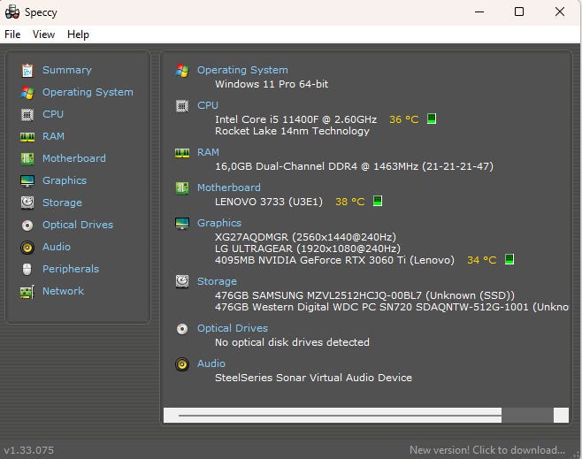
Task: Click version number v1.33.075 in status bar
Action: pyautogui.click(x=28, y=450)
